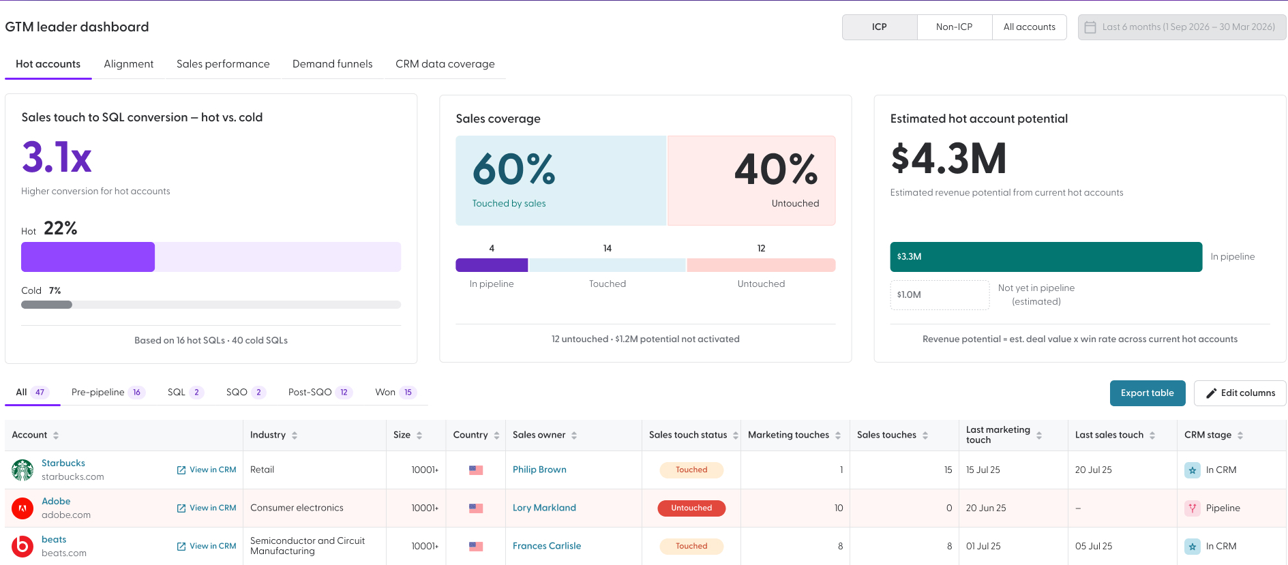Filter the table to Post-SQO accounts
This screenshot has height=565, width=1288.
pyautogui.click(x=320, y=393)
